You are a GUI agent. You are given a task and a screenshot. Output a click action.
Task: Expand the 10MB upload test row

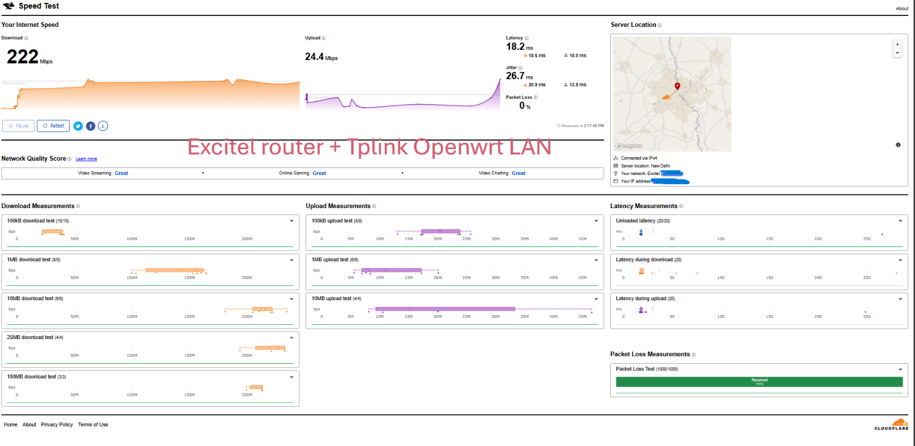pos(596,299)
